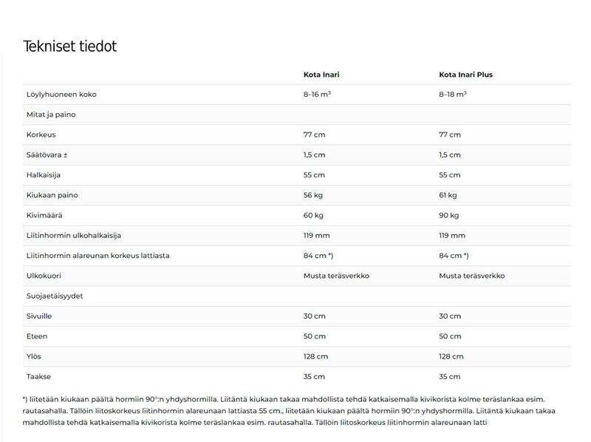Click the Korkeus row label
Screen dimensions: 591x442
[41, 135]
